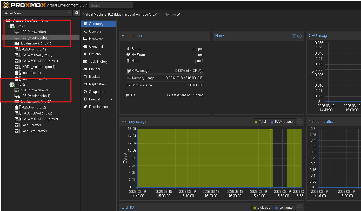Collapse the prox2 node
361x211 pixels.
pos(9,85)
